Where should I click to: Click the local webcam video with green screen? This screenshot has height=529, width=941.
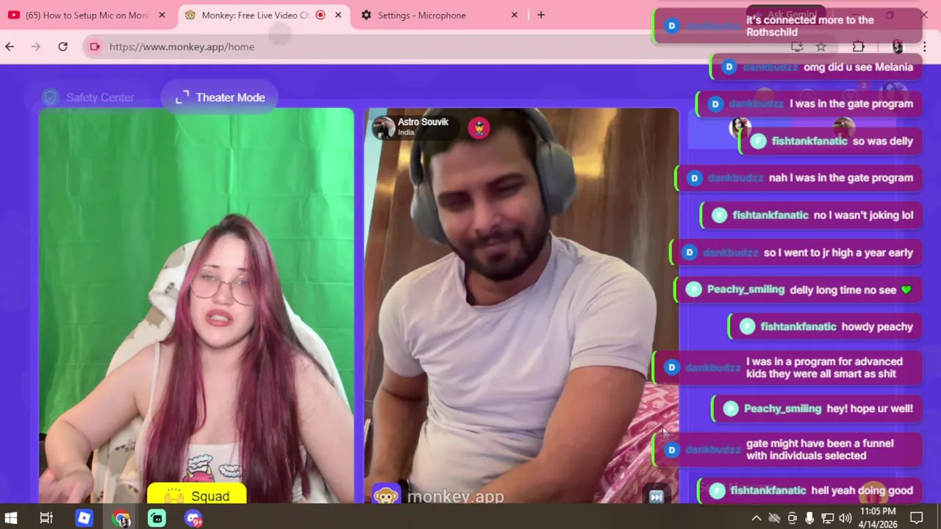point(196,306)
